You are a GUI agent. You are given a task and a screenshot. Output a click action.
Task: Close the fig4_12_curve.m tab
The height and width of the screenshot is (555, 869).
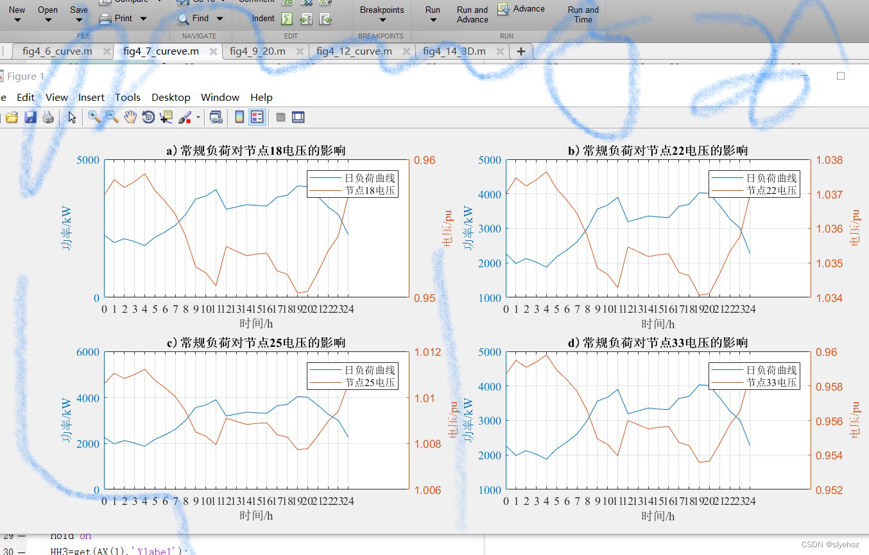(406, 51)
